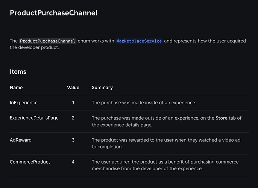Select the Name column header

click(16, 88)
